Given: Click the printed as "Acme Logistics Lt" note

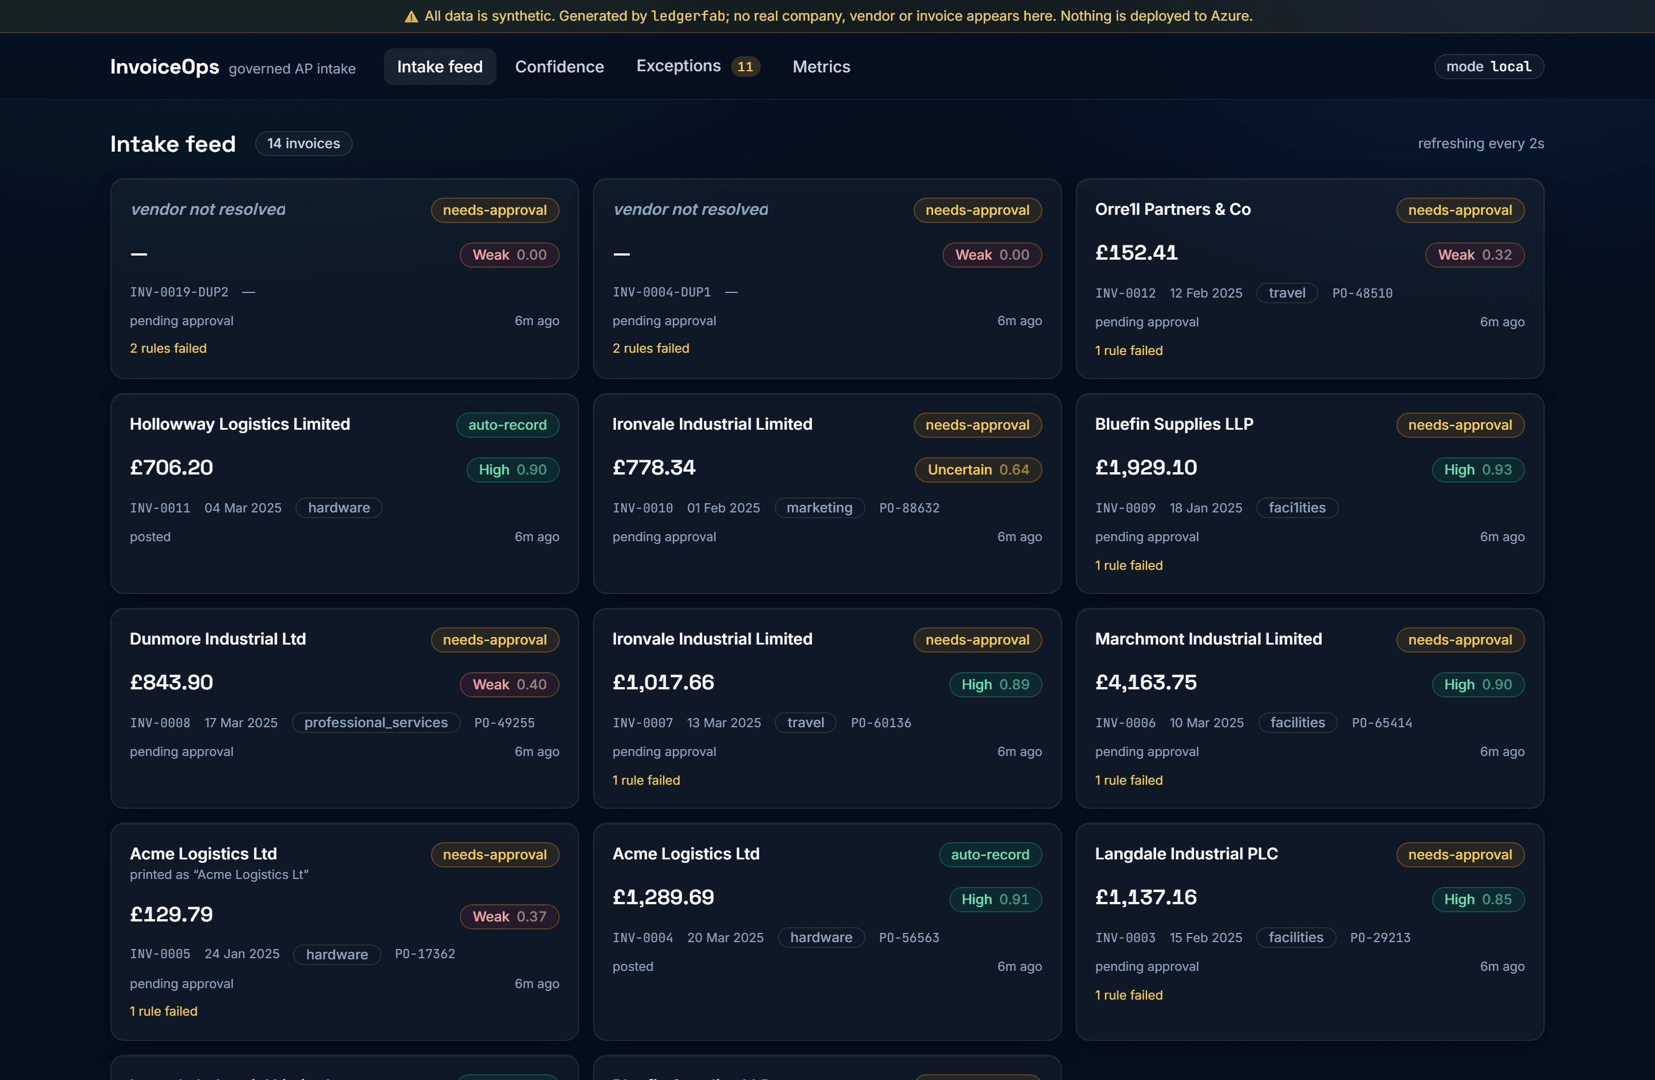Looking at the screenshot, I should [219, 874].
